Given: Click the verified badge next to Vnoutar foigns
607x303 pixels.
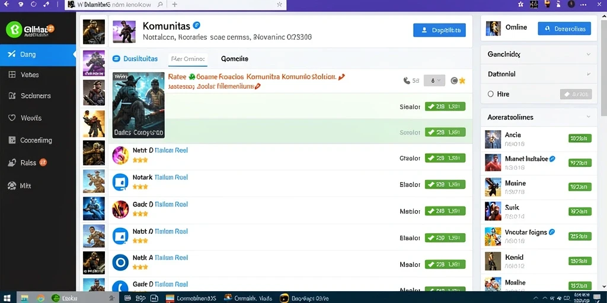Looking at the screenshot, I should pos(552,232).
